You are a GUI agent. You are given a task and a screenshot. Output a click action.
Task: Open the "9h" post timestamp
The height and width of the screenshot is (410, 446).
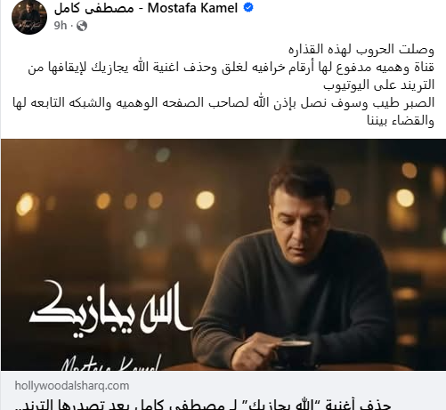click(x=61, y=26)
